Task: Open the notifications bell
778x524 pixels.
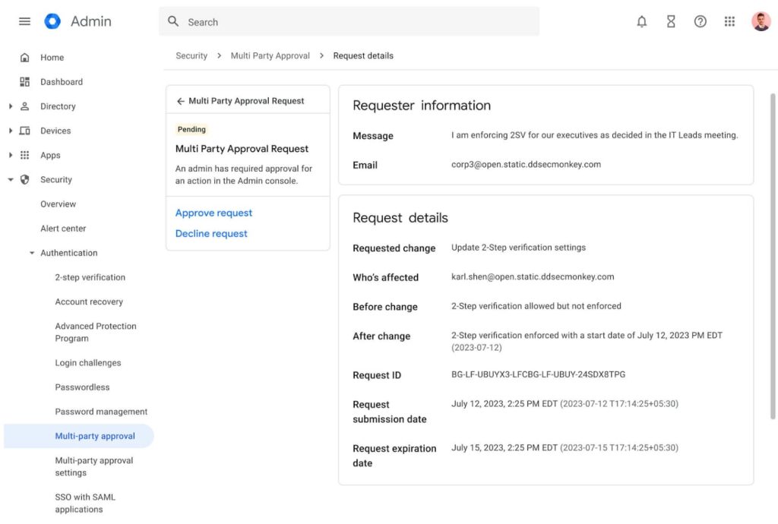Action: point(642,21)
